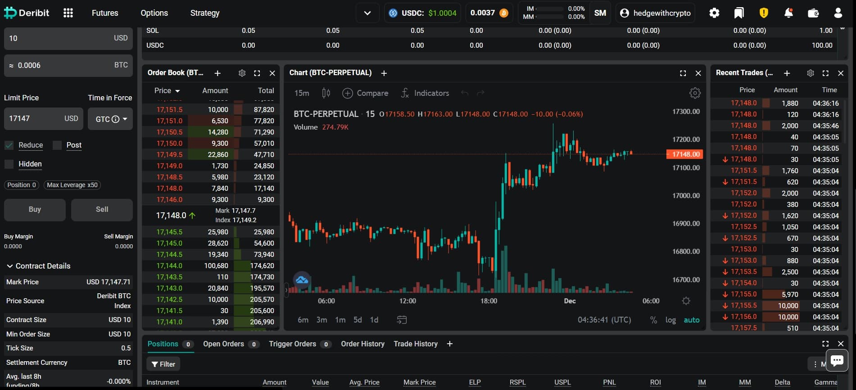Viewport: 856px width, 390px height.
Task: Click the Filter button
Action: tap(163, 364)
